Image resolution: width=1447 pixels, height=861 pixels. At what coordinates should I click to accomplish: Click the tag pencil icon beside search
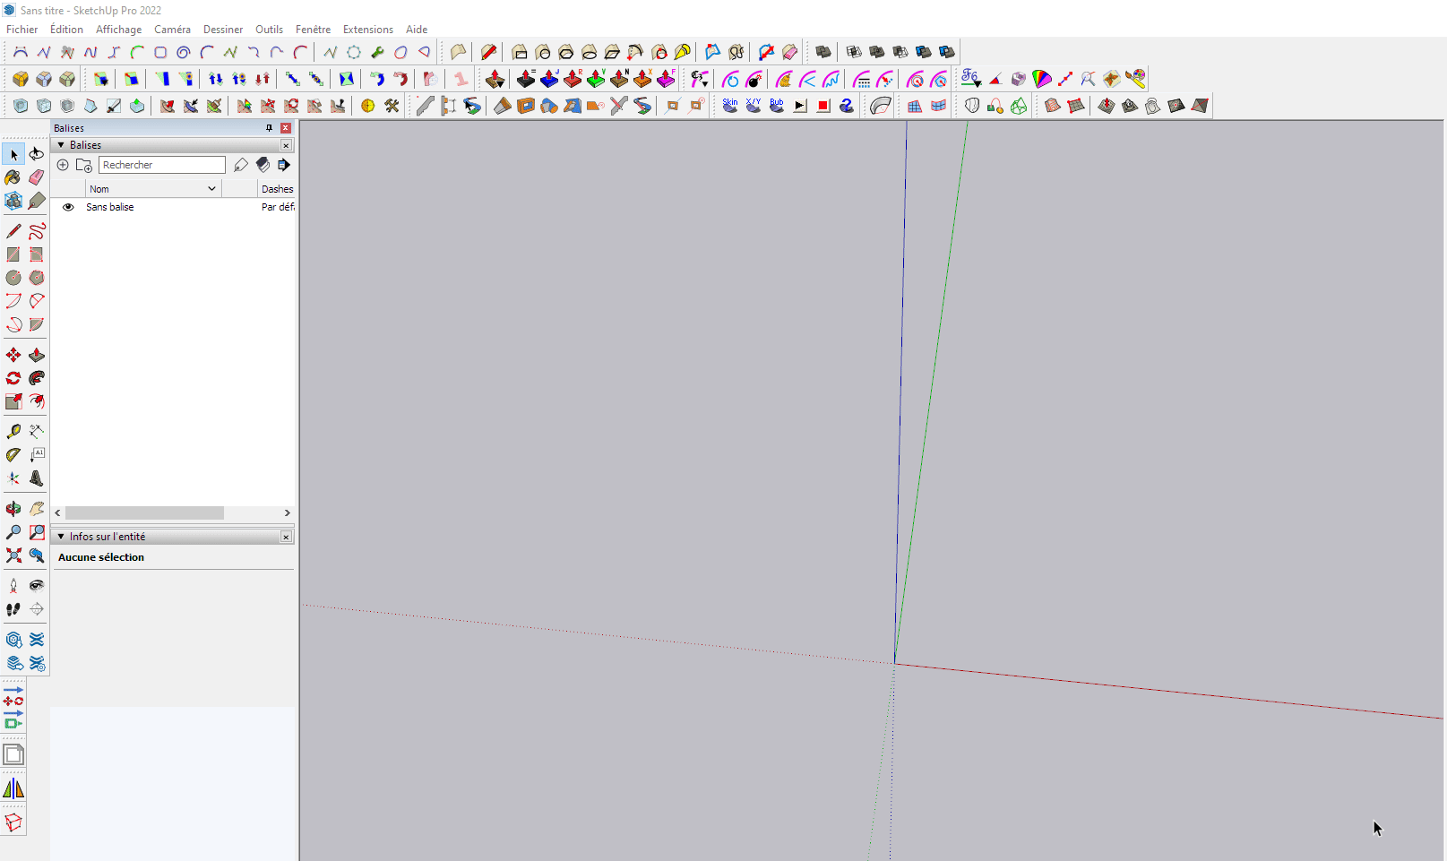coord(241,165)
